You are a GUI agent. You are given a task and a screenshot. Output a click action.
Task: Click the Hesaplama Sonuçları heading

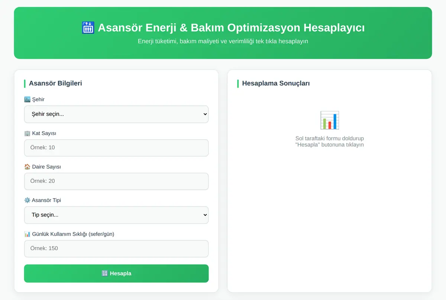276,83
